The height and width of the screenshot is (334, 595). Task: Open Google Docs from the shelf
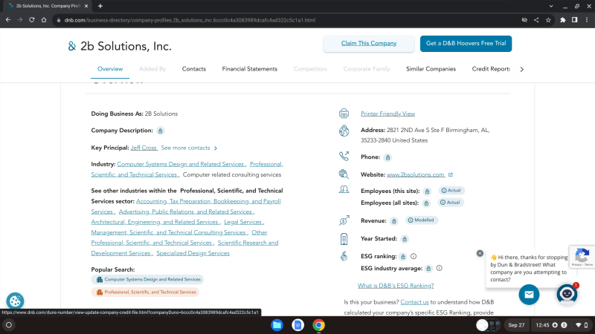298,325
